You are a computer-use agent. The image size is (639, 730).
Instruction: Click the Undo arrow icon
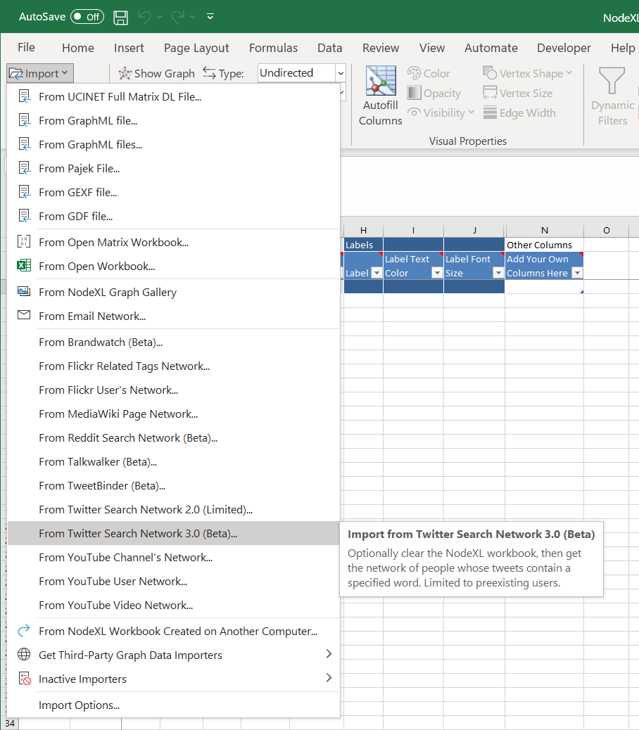[144, 17]
